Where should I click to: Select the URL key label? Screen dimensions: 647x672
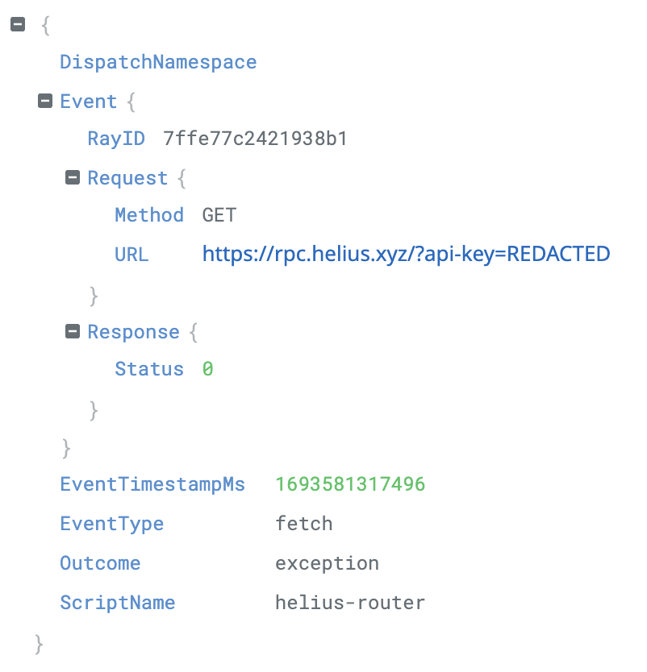[131, 255]
